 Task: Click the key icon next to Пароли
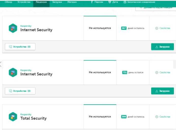pyautogui.click(x=92, y=2)
